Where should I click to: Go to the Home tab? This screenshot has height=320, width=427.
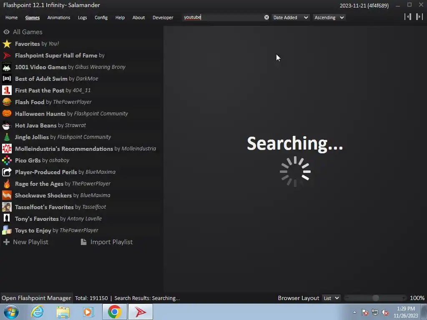coord(11,17)
